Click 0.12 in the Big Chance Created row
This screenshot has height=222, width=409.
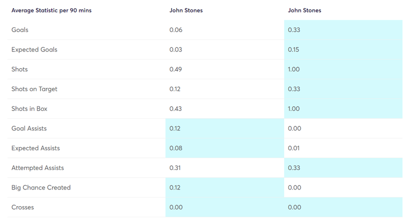pyautogui.click(x=175, y=188)
